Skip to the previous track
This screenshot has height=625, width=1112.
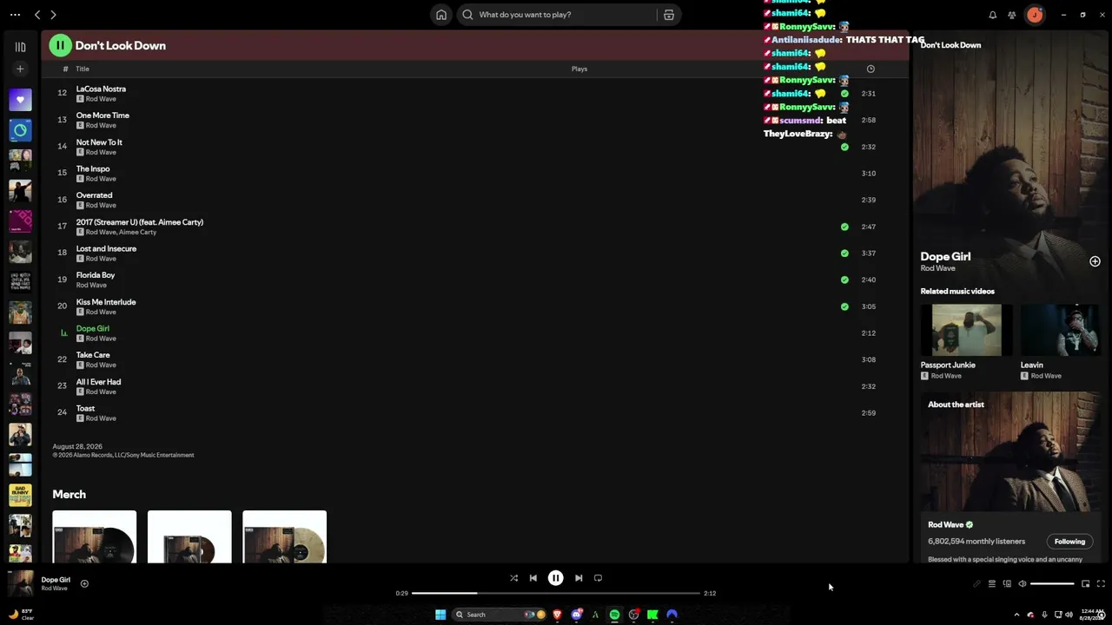click(533, 578)
